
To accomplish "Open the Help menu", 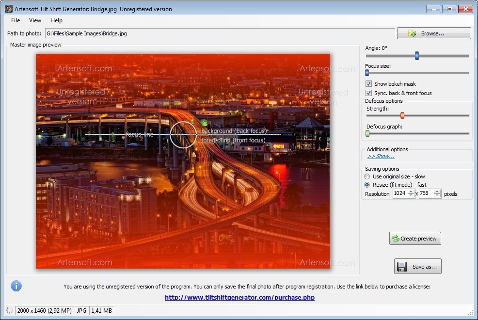I will point(56,20).
